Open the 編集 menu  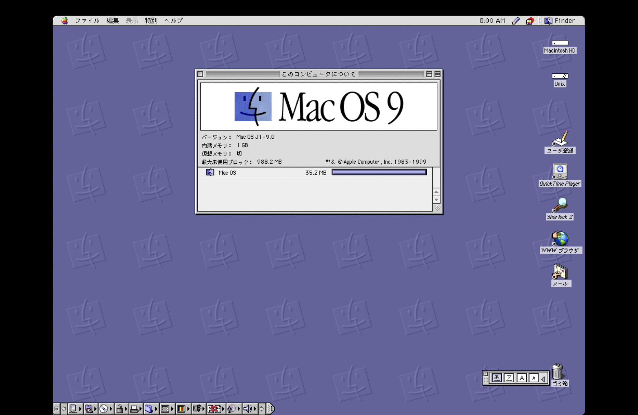[113, 21]
